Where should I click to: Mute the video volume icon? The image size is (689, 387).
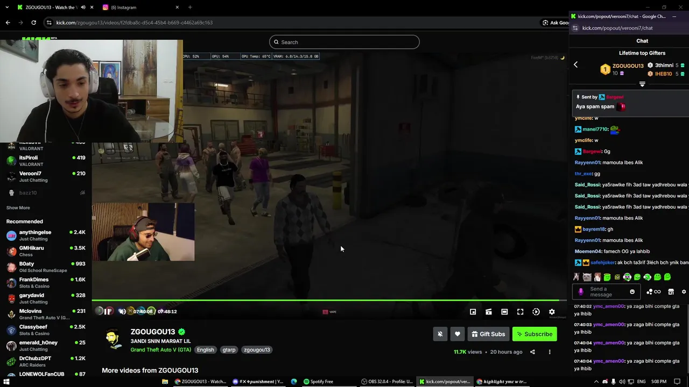point(122,311)
